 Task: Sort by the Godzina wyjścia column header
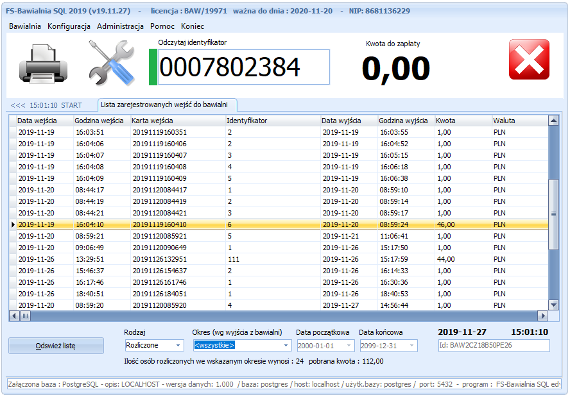click(x=406, y=121)
